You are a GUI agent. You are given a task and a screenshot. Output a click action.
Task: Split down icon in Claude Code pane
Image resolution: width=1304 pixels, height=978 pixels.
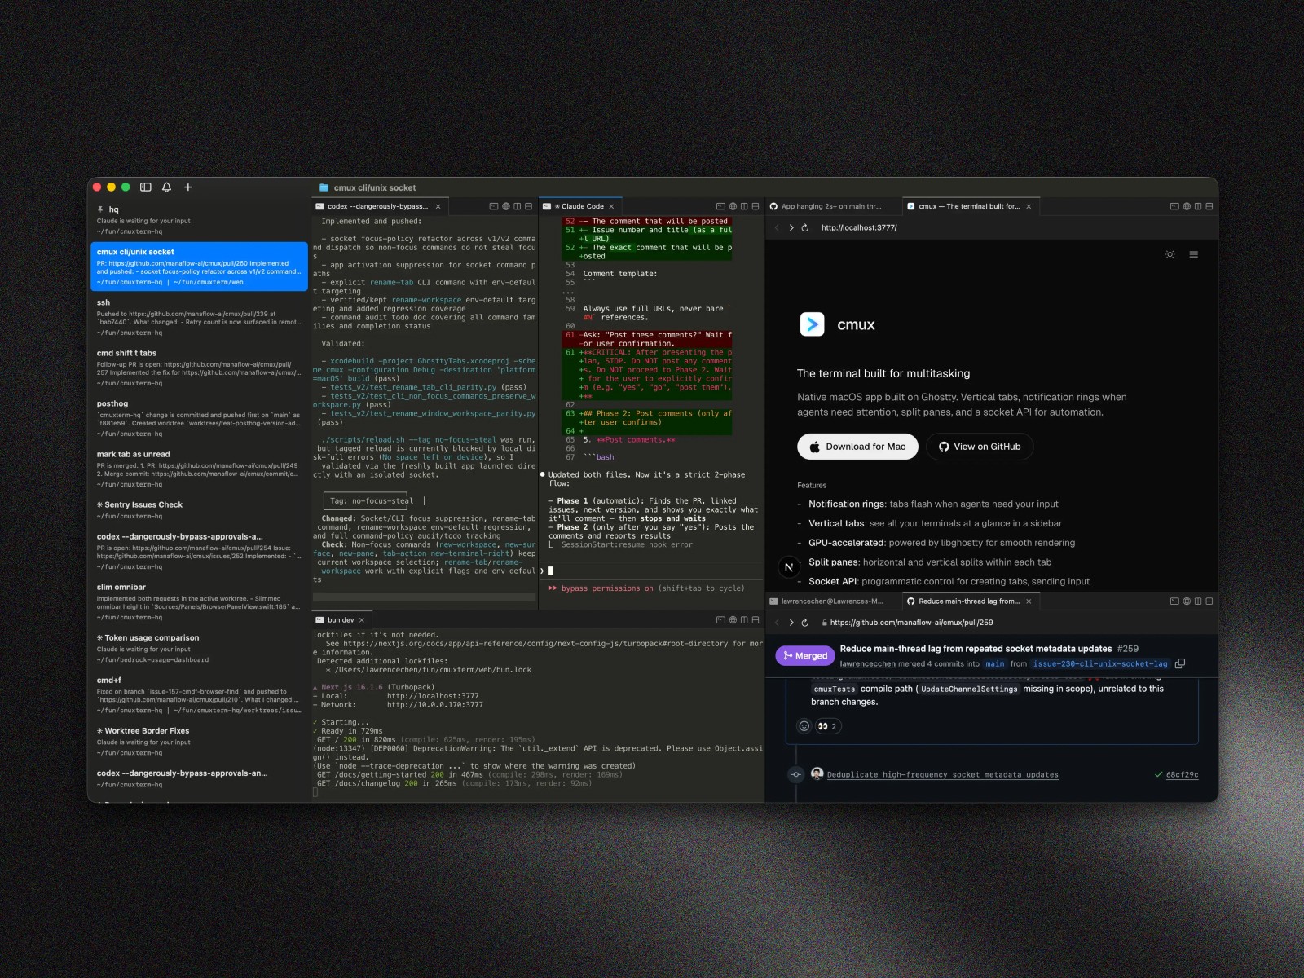pyautogui.click(x=755, y=207)
